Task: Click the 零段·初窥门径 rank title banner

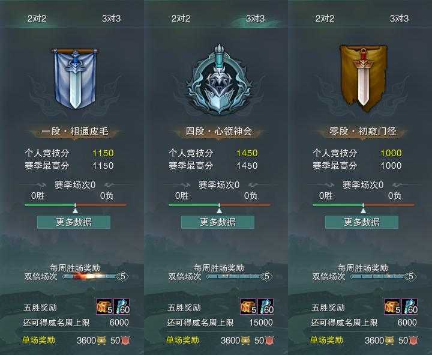Action: (362, 132)
